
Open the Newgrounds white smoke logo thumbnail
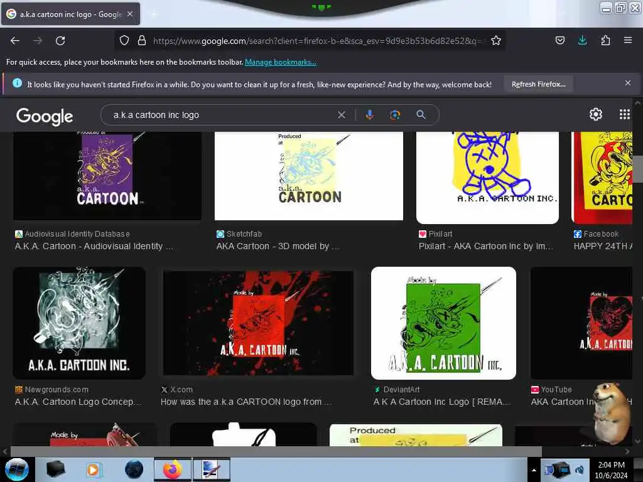79,323
